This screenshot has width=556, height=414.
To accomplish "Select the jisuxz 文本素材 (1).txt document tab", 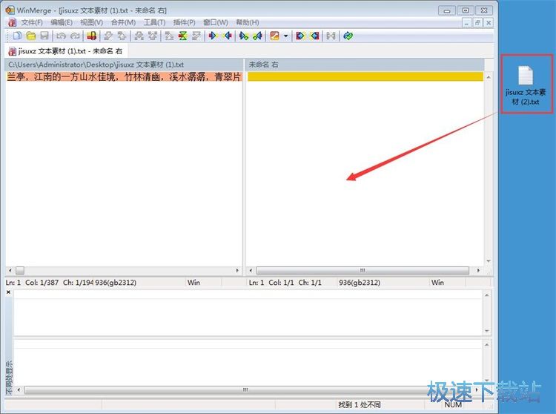I will pos(66,51).
